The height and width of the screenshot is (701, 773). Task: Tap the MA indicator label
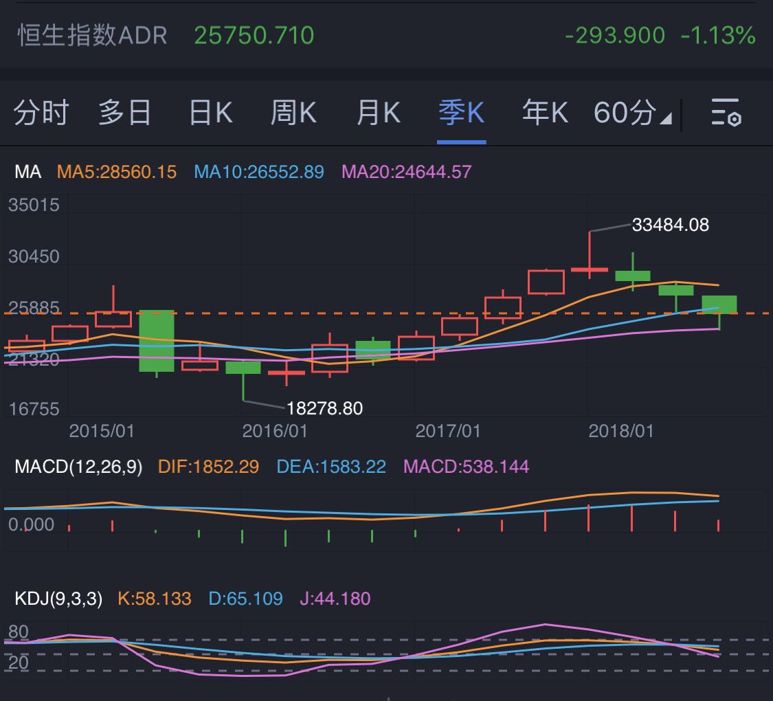(x=27, y=172)
